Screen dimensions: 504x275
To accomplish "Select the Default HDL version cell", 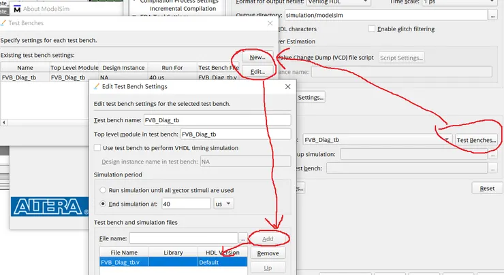I will 223,262.
